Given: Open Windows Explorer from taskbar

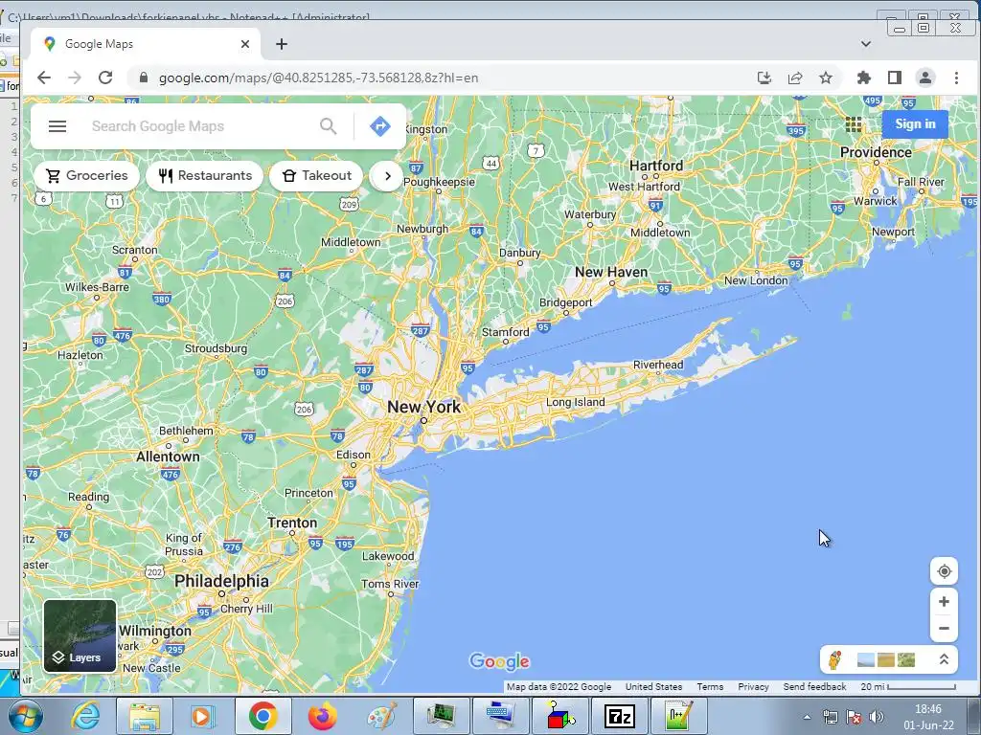Looking at the screenshot, I should click(x=144, y=716).
